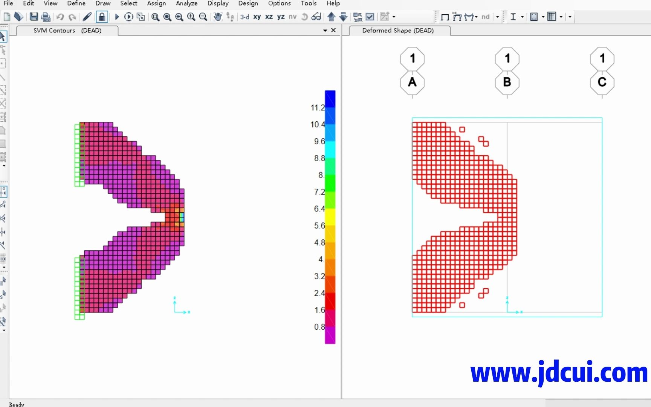Open Set Display Options checkmark icon

(370, 17)
